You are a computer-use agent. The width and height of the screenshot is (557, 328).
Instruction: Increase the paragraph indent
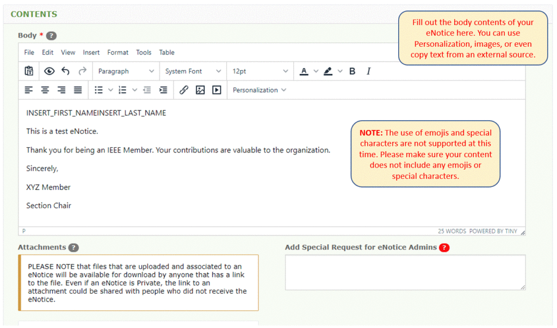163,90
